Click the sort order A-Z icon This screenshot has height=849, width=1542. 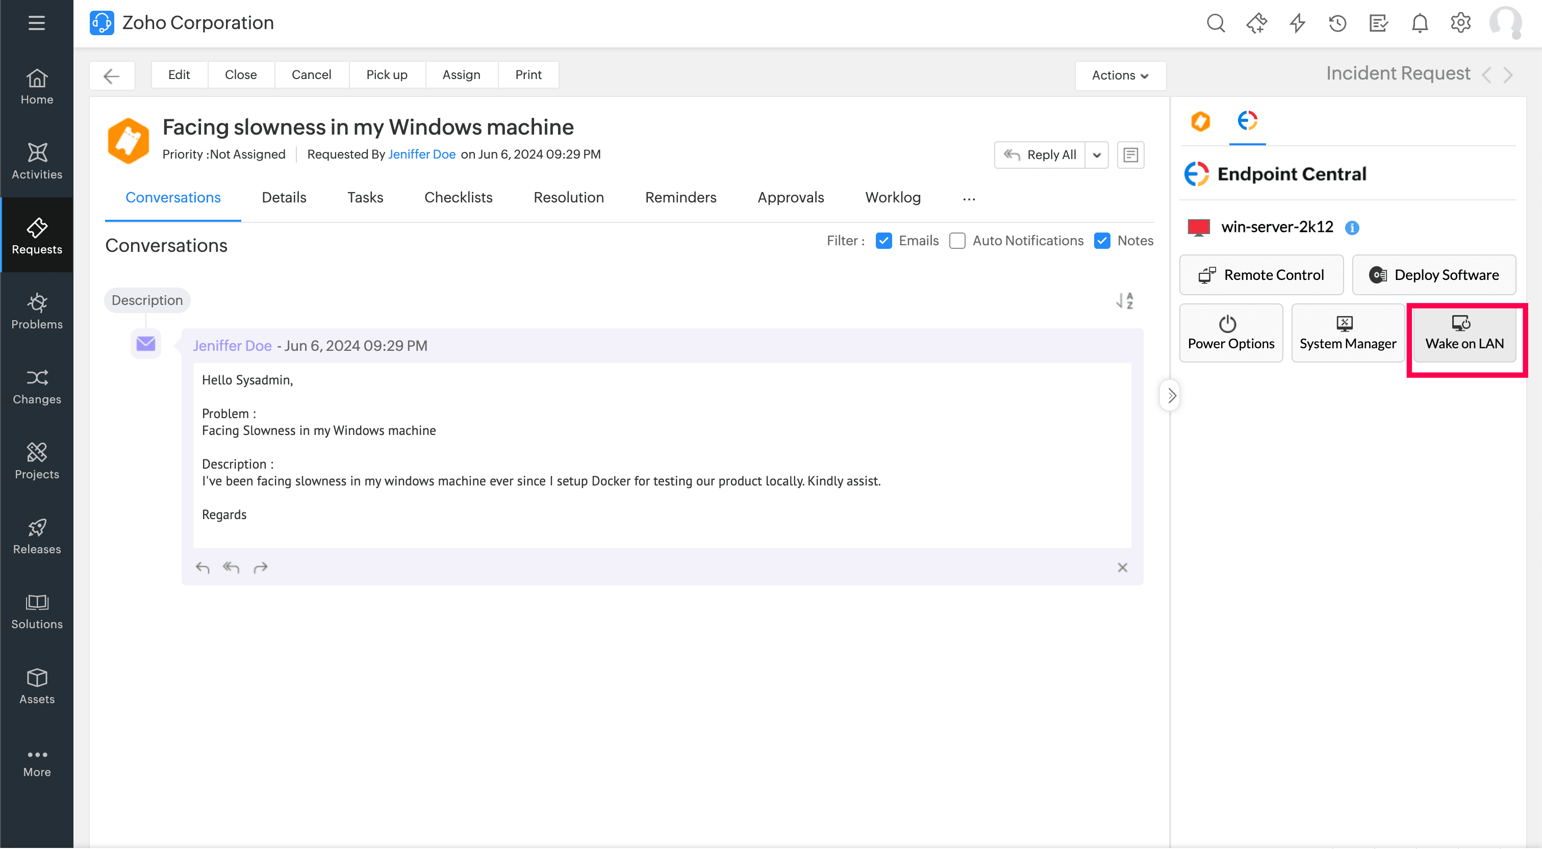click(1125, 300)
